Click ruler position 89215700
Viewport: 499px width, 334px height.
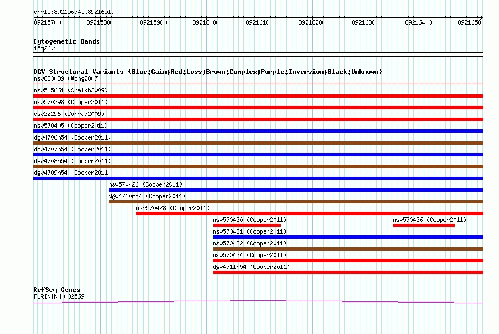click(x=47, y=22)
